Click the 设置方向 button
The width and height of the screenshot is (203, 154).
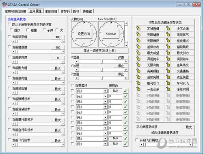click(x=84, y=34)
